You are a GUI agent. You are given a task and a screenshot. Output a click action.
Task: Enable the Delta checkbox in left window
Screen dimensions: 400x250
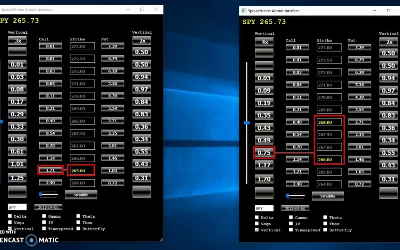click(10, 216)
